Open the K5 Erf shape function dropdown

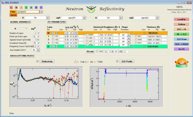(128, 35)
